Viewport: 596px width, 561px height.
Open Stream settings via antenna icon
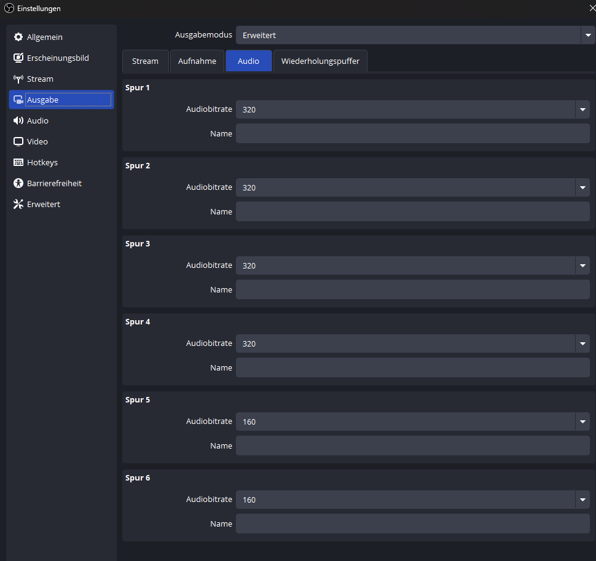pyautogui.click(x=18, y=79)
